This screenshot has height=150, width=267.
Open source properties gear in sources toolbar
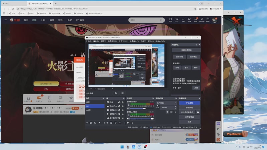point(115,123)
